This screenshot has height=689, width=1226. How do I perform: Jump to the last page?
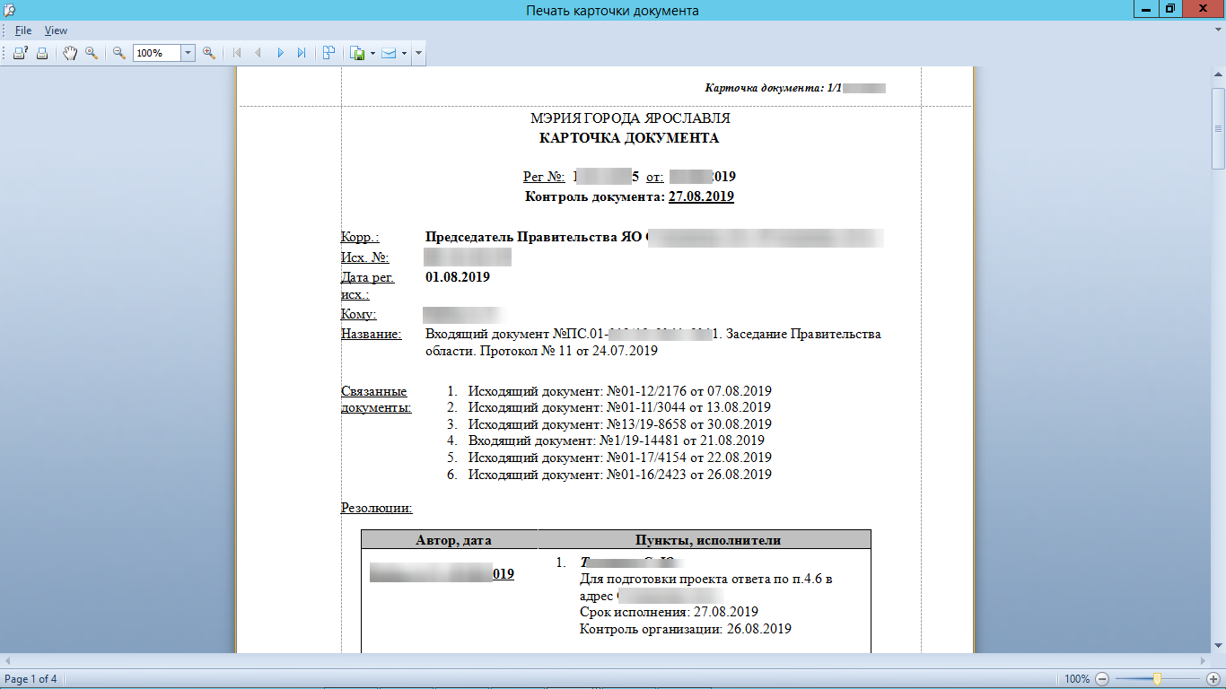[x=302, y=53]
